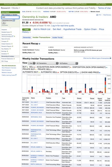
Task: Click the BUY green legend swatch
Action: pyautogui.click(x=27, y=67)
